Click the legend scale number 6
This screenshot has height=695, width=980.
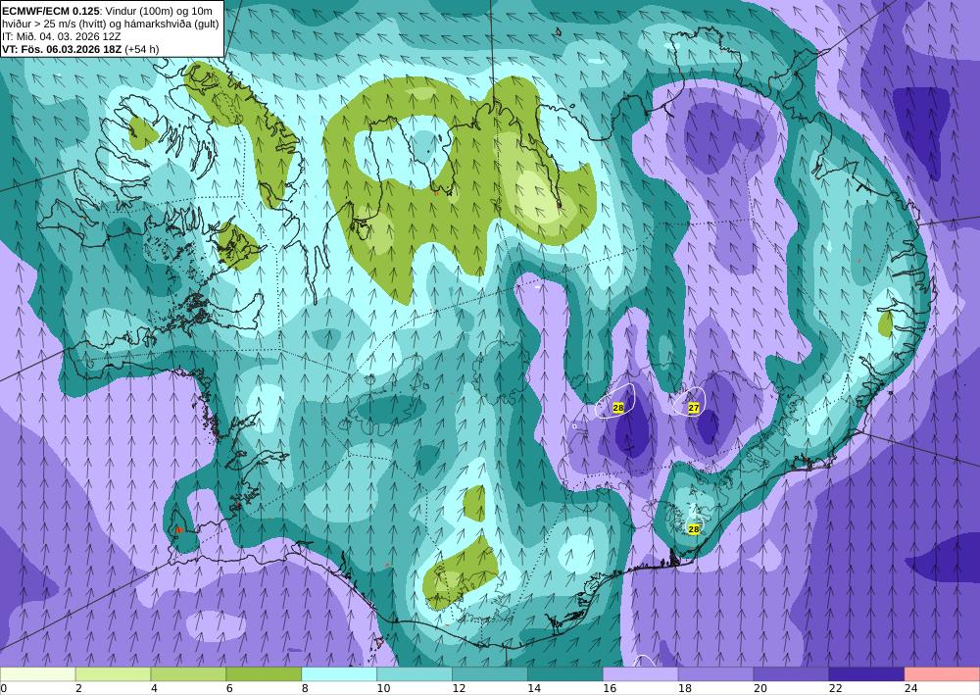click(230, 688)
